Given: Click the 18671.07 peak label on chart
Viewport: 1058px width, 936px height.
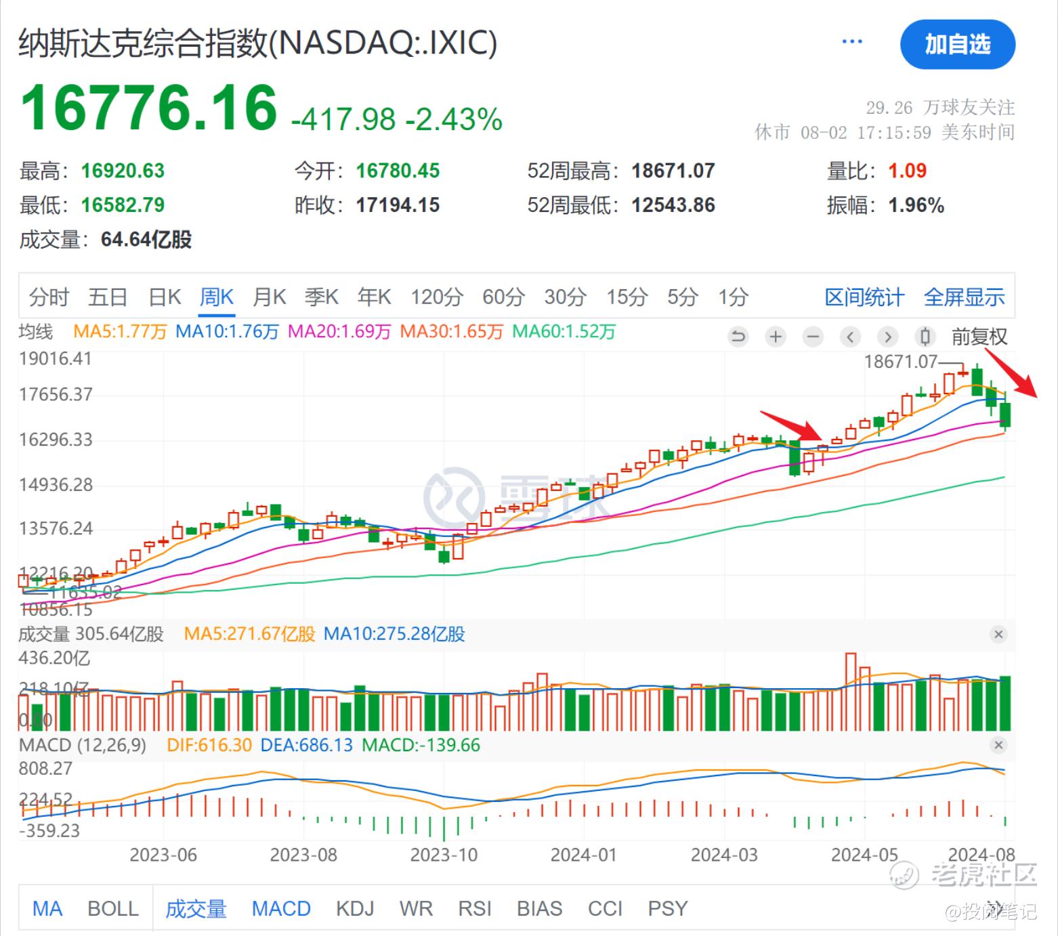Looking at the screenshot, I should point(901,362).
